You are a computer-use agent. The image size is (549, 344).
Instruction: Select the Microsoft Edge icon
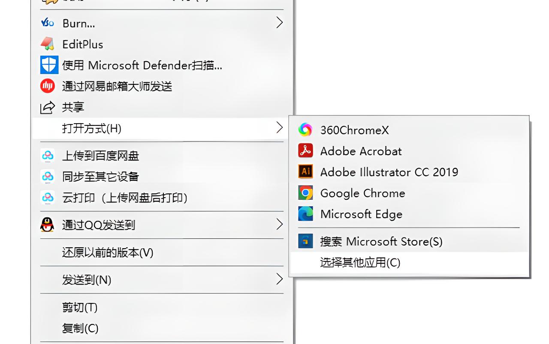tap(305, 214)
